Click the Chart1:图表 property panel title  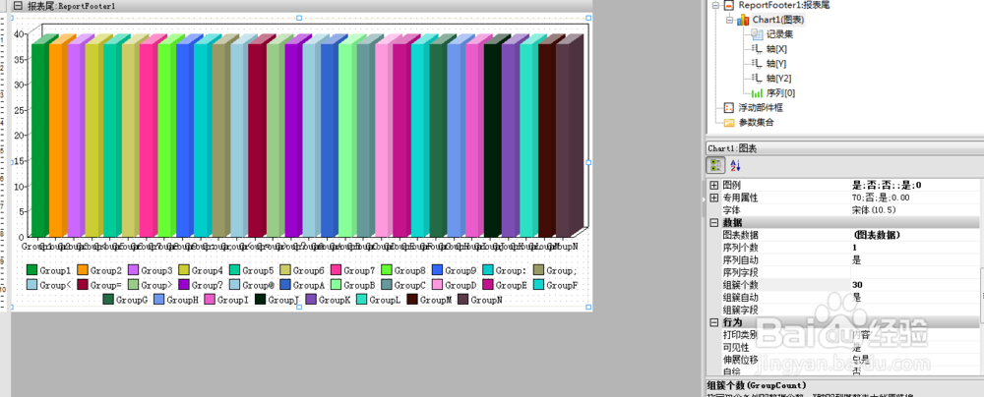[x=732, y=148]
